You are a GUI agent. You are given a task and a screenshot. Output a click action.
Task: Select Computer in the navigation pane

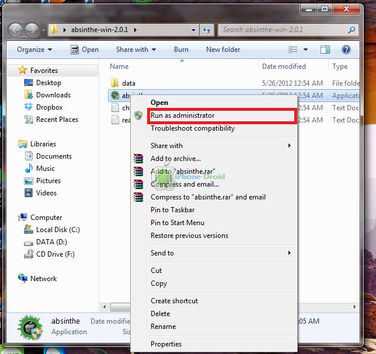[46, 218]
